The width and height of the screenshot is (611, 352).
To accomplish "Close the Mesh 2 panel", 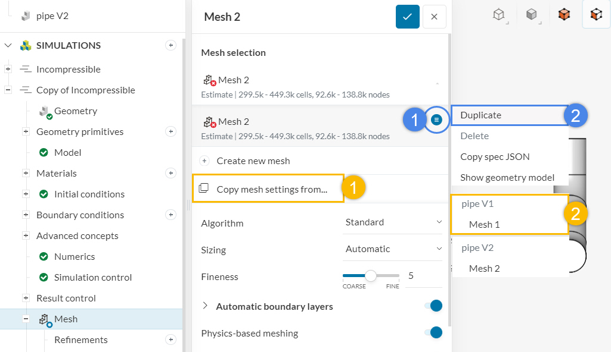I will point(434,17).
